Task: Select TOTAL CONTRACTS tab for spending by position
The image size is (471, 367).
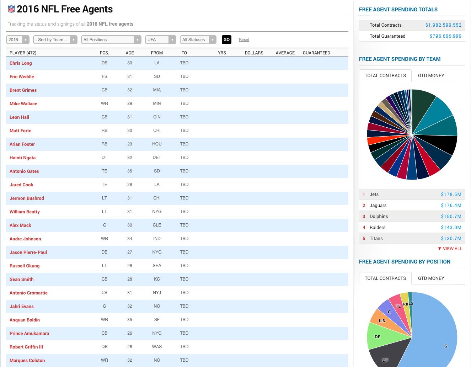Action: tap(385, 278)
